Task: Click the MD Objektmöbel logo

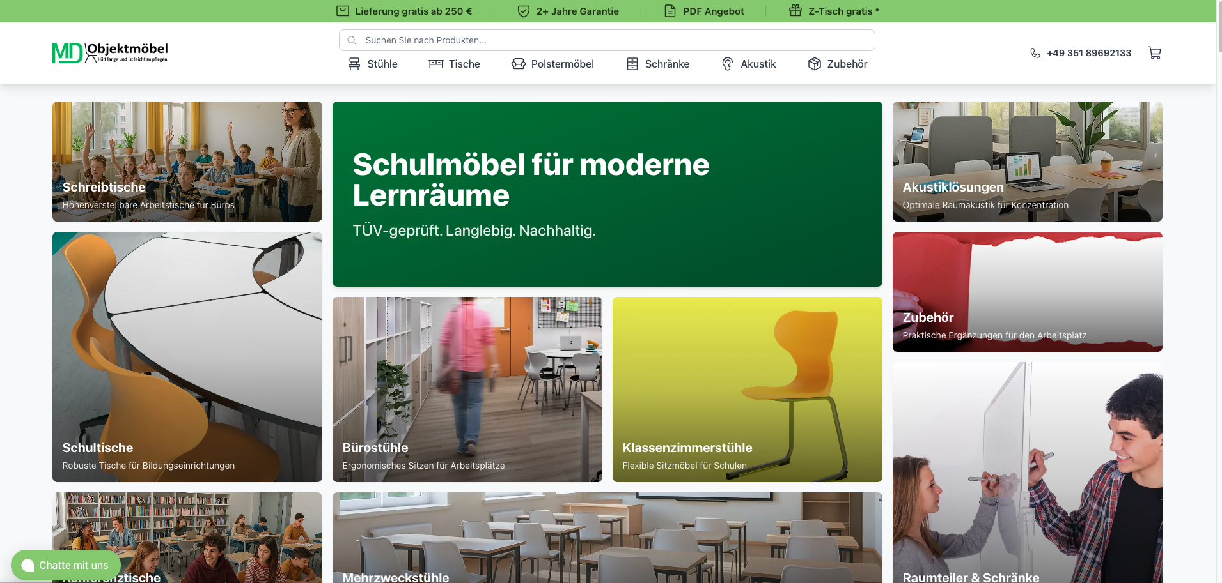Action: pos(110,53)
